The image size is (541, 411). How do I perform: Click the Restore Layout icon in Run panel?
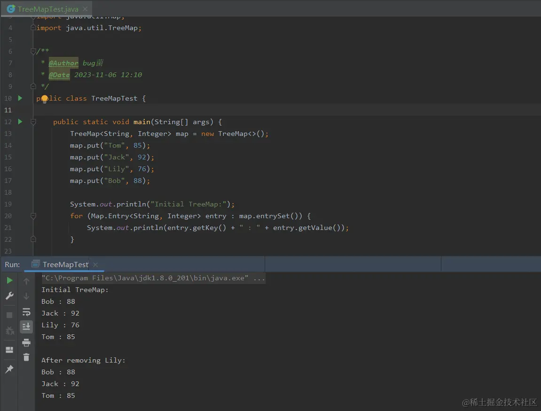coord(10,350)
